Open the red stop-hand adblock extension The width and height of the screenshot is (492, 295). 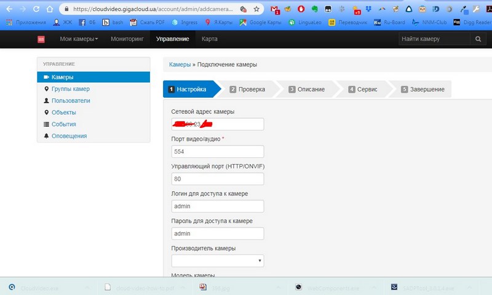tap(301, 9)
